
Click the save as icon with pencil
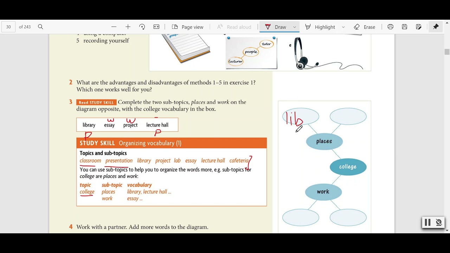419,27
